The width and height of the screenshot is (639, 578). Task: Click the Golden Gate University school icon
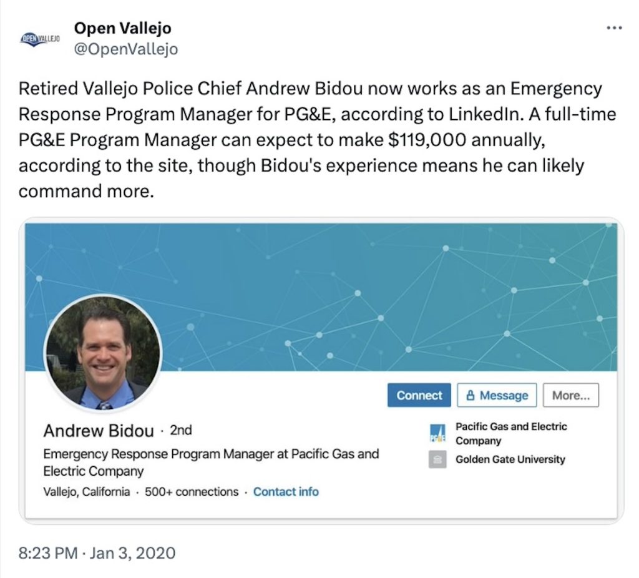coord(437,459)
